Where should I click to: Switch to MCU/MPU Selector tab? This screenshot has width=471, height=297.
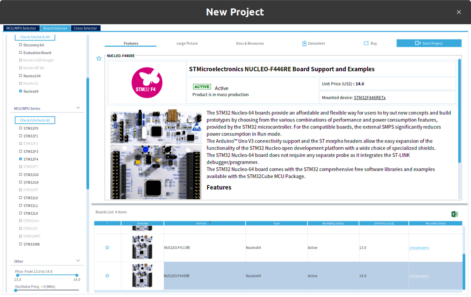coord(21,28)
